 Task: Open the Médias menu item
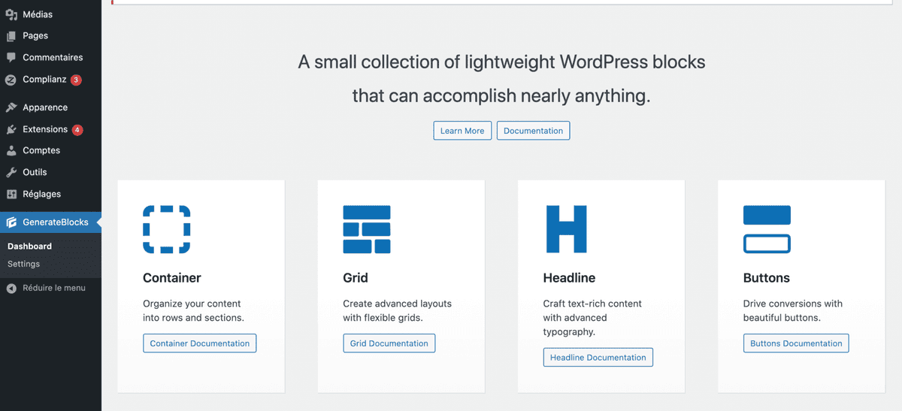(38, 14)
